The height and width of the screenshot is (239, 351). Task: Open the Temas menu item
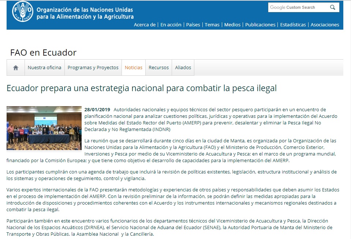pyautogui.click(x=212, y=25)
